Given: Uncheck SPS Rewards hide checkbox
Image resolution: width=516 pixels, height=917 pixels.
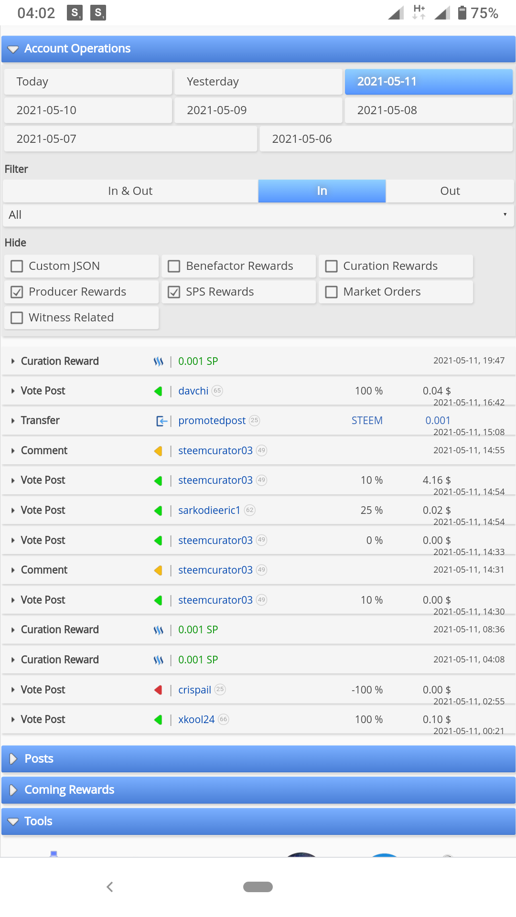Looking at the screenshot, I should (x=174, y=292).
